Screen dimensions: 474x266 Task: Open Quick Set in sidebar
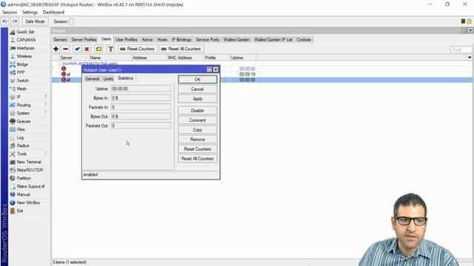click(25, 32)
